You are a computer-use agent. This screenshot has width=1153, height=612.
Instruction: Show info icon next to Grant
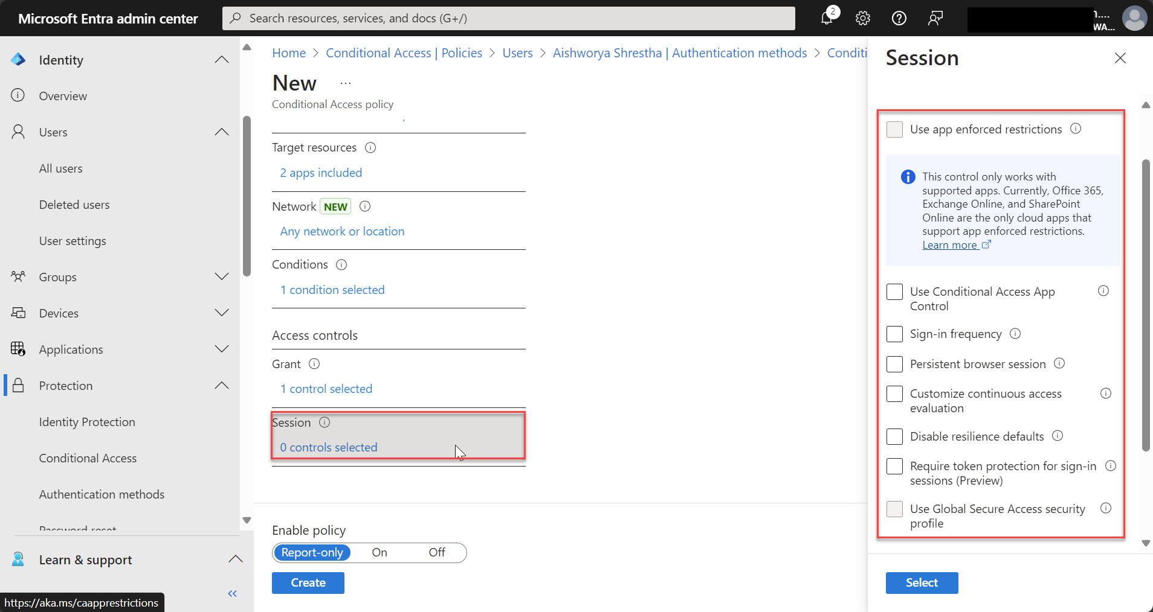pyautogui.click(x=314, y=364)
